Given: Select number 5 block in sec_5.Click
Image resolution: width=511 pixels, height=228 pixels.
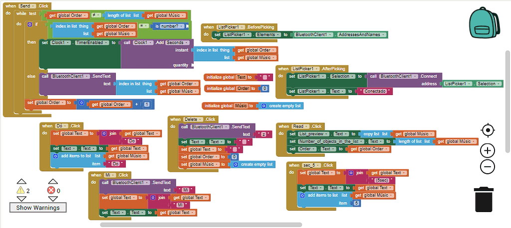Looking at the screenshot, I should (x=356, y=203).
